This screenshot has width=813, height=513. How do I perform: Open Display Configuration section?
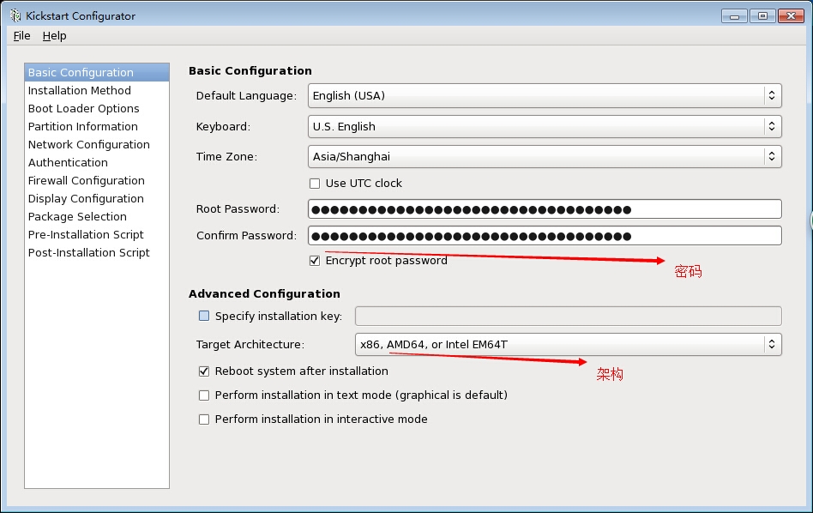click(97, 199)
